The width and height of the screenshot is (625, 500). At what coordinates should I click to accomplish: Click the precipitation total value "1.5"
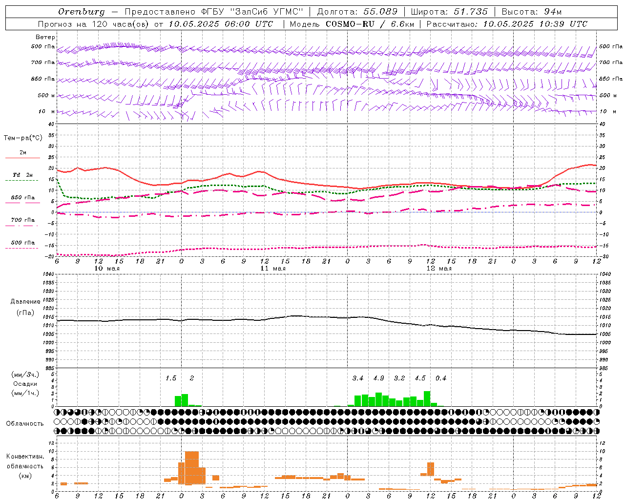click(170, 378)
